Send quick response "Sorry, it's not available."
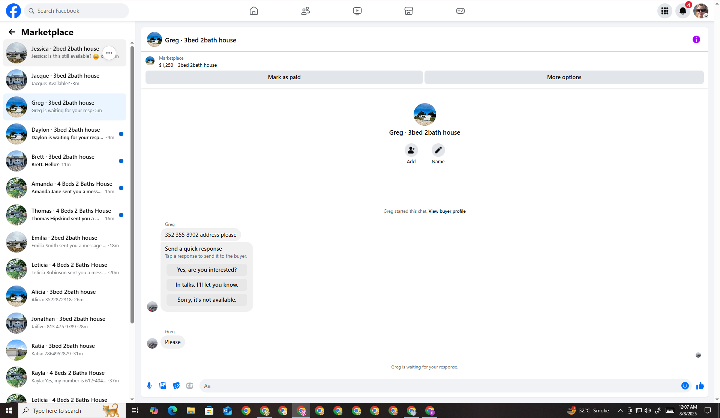Viewport: 720px width, 418px height. [x=207, y=300]
